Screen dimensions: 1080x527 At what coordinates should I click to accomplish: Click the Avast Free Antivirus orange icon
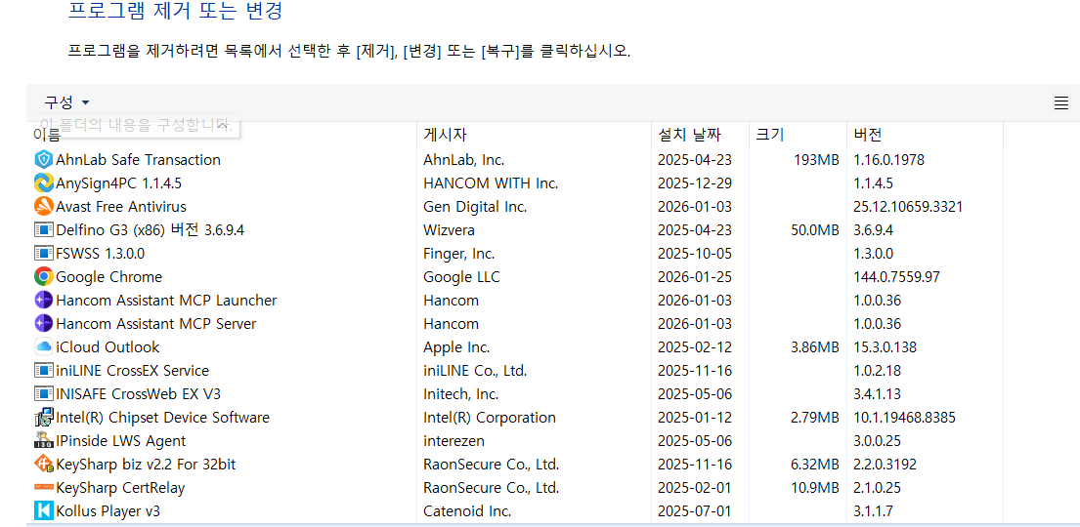pos(43,206)
